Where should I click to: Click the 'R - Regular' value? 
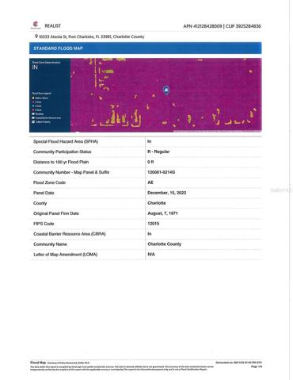tap(158, 152)
